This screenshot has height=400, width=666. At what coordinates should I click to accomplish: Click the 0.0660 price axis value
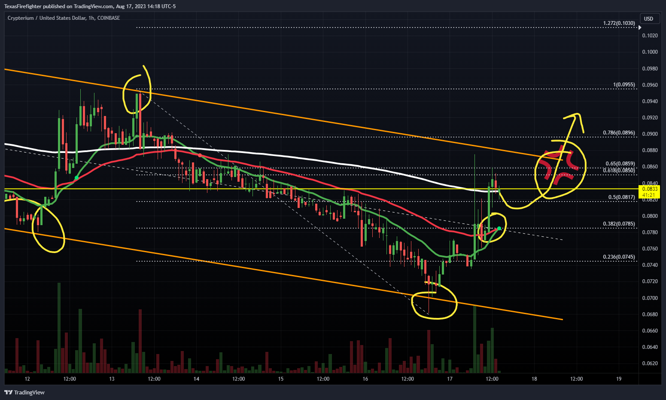650,330
